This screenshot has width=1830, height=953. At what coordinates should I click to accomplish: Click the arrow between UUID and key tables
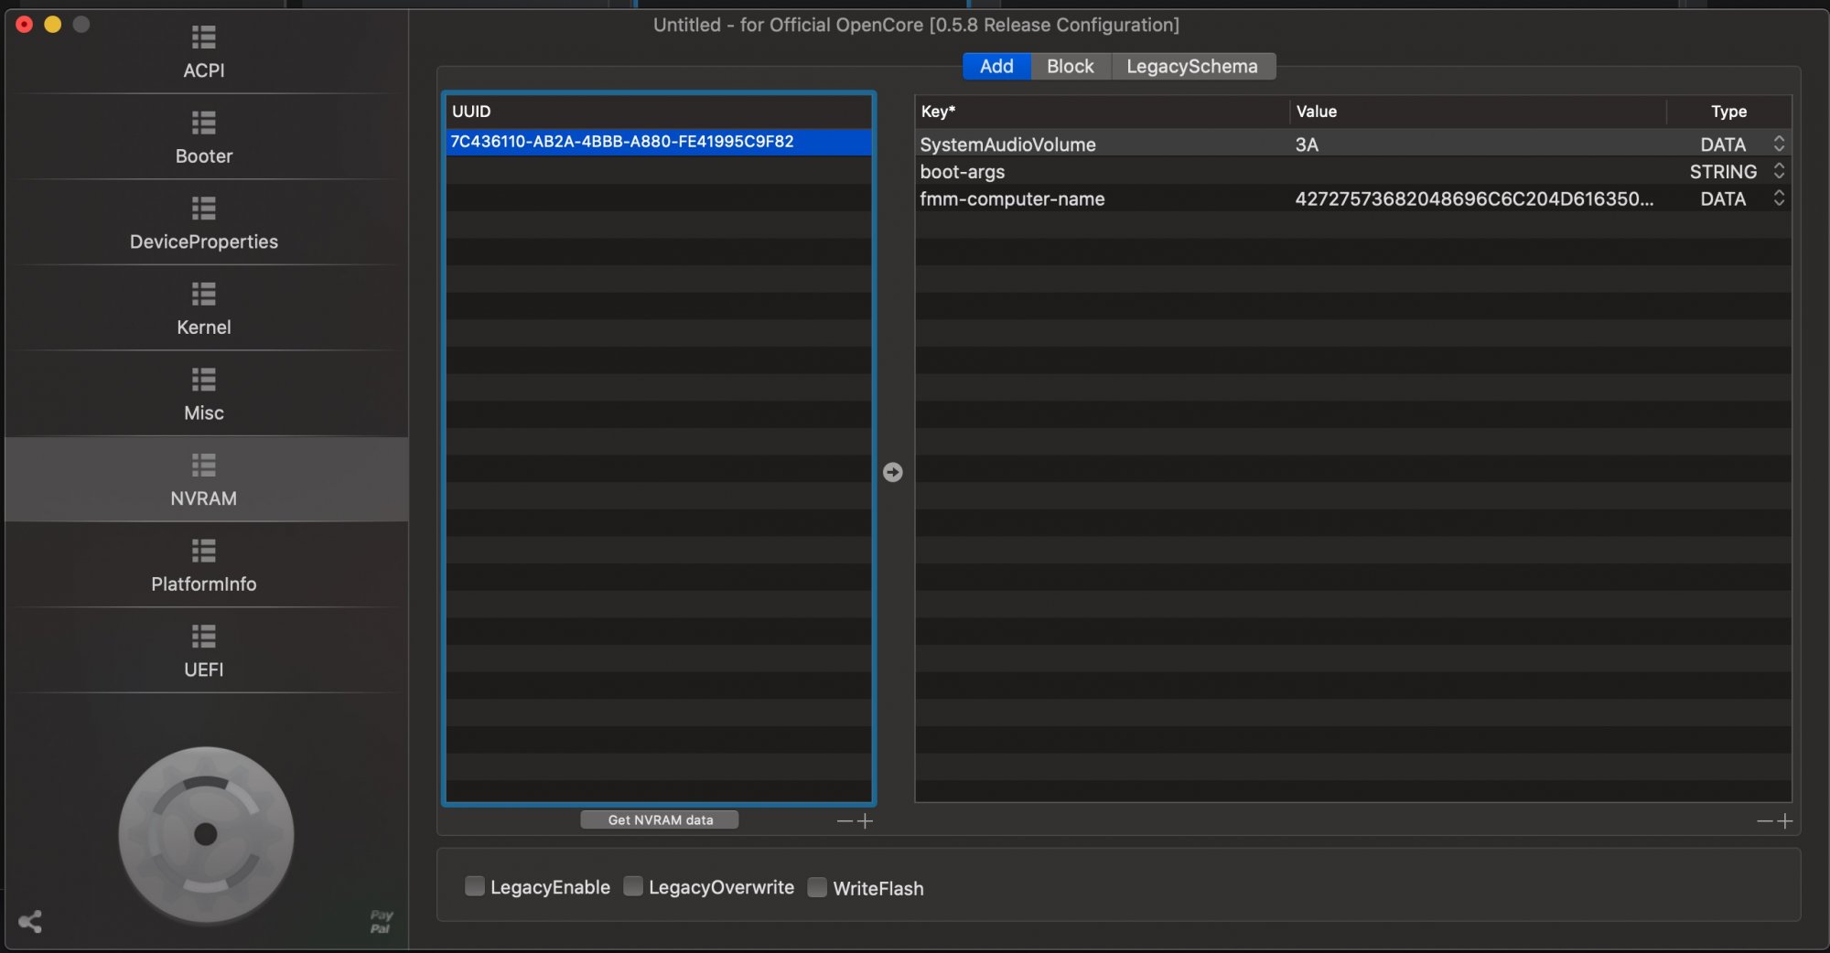click(893, 472)
